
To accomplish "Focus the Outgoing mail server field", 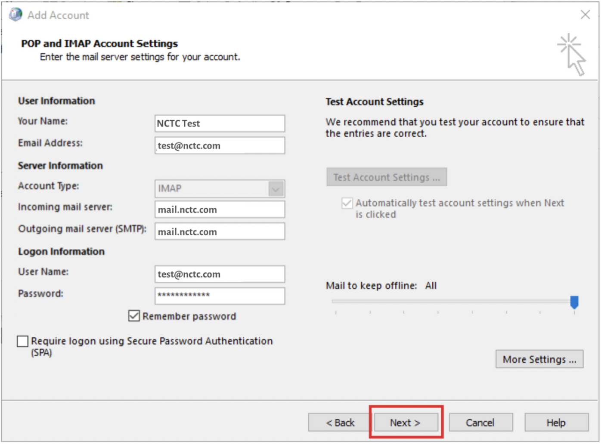I will [x=220, y=231].
